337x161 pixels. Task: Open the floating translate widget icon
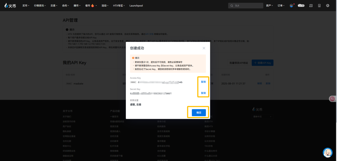(332, 99)
